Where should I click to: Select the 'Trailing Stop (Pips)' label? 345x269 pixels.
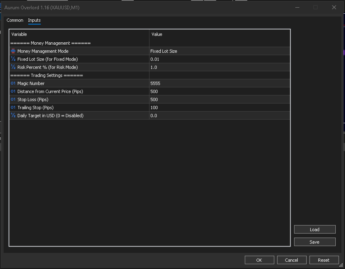point(36,108)
